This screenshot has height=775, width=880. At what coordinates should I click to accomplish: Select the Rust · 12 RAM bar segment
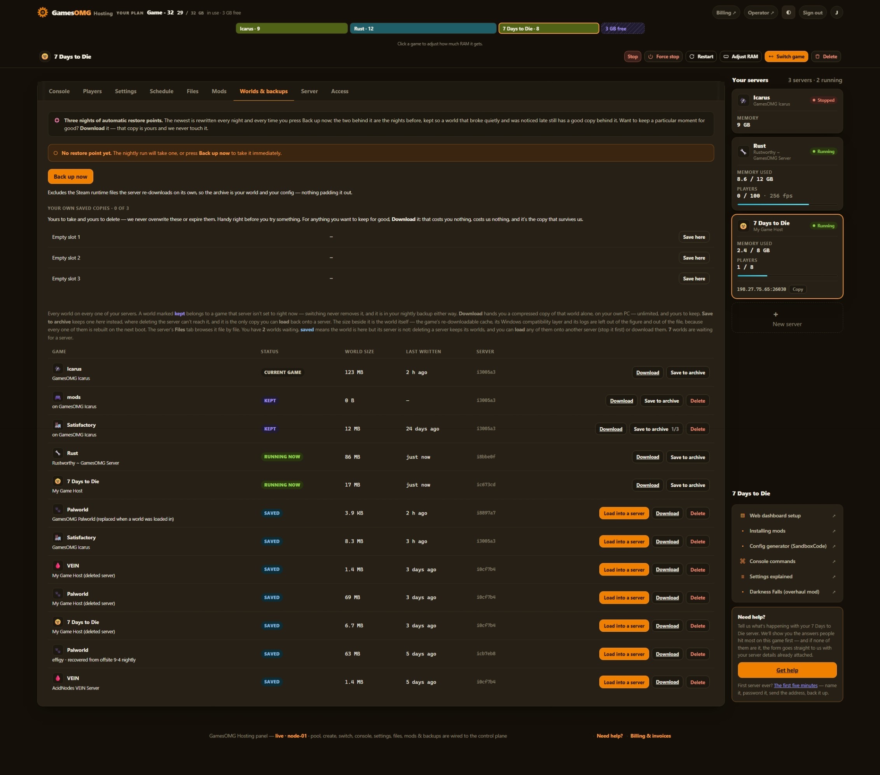coord(423,28)
